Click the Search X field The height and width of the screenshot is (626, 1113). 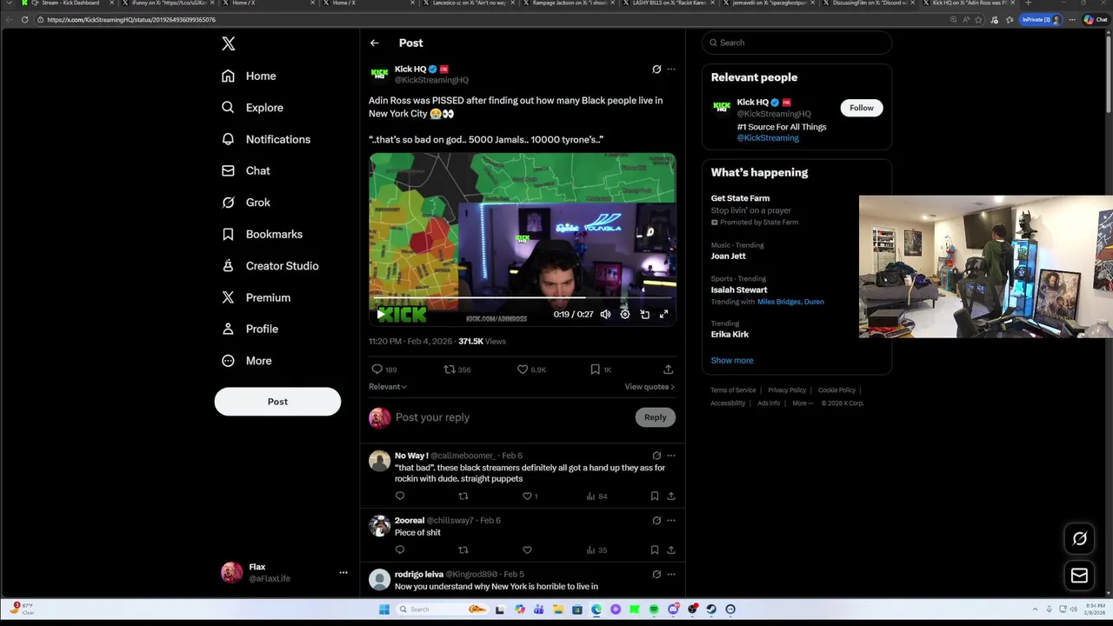click(796, 43)
